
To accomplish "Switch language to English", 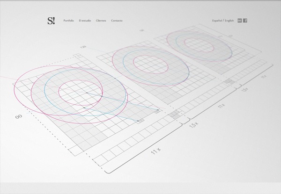I will pyautogui.click(x=229, y=21).
